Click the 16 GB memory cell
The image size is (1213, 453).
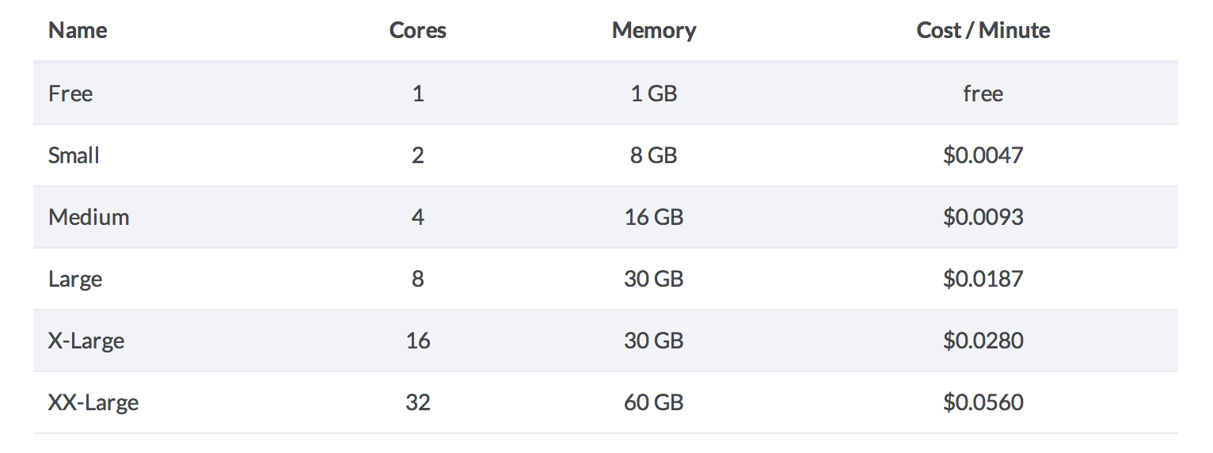click(654, 217)
